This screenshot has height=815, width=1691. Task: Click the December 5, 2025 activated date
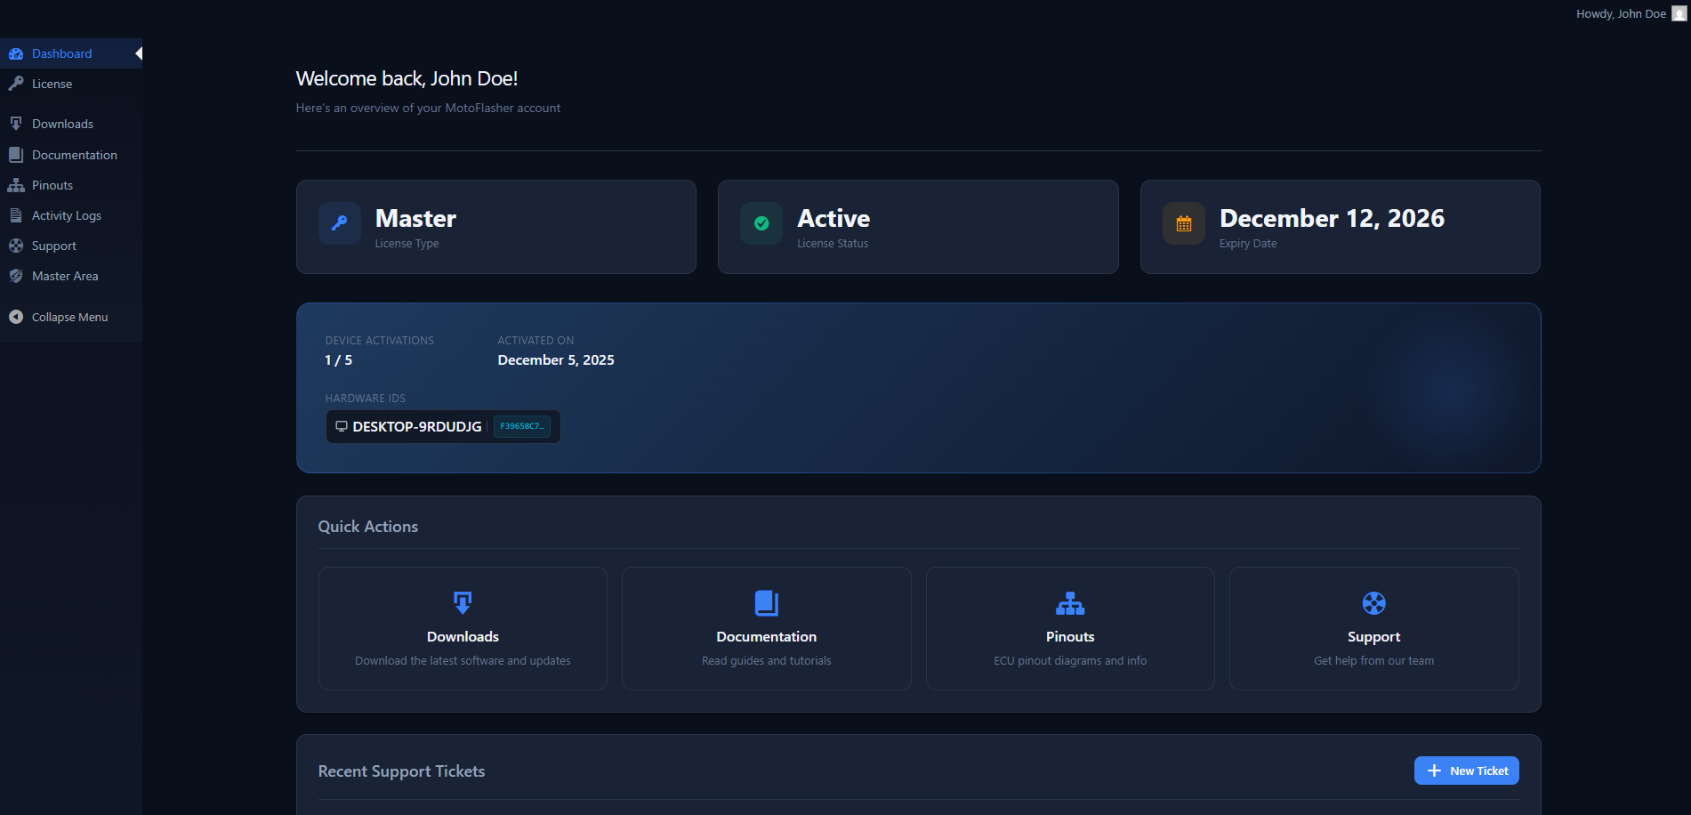[x=556, y=360]
